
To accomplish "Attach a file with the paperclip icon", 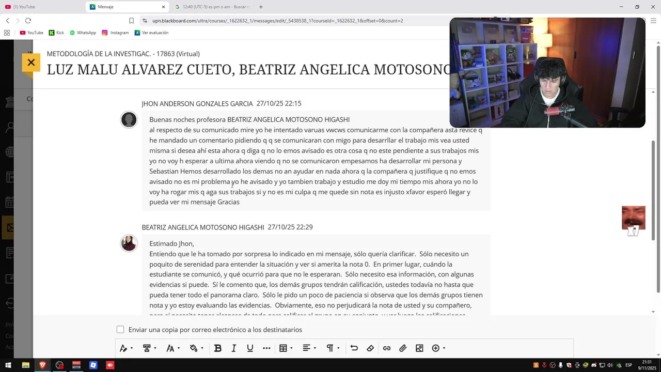I will click(x=403, y=348).
